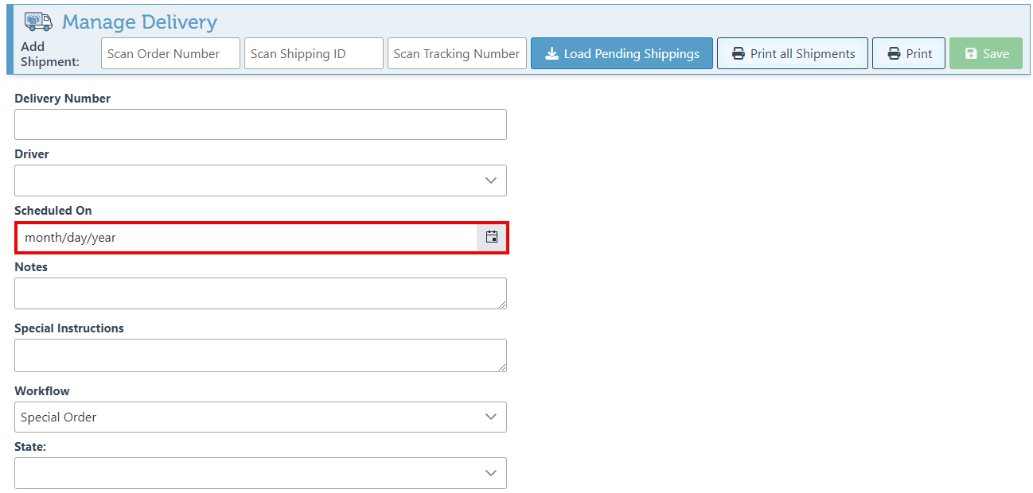Click into the Scan Shipping ID field
This screenshot has width=1033, height=493.
[x=314, y=54]
